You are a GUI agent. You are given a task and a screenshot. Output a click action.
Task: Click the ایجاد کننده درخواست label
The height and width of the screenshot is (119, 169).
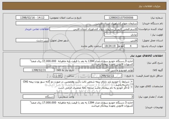[151, 29]
